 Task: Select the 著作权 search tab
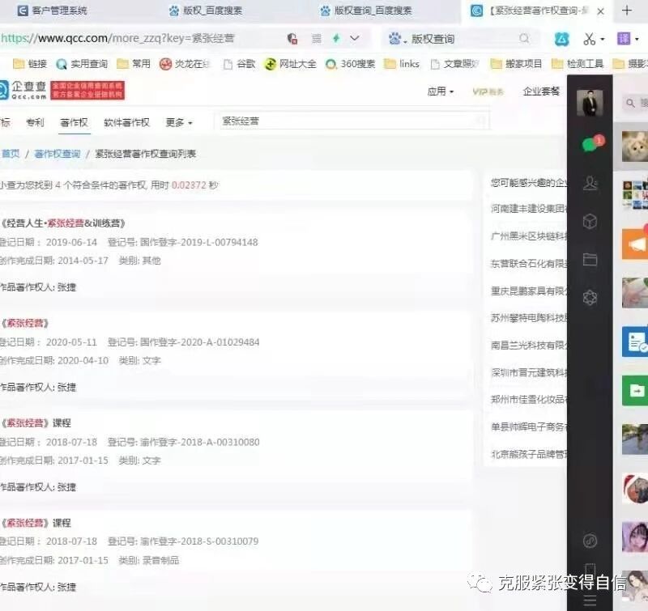click(x=74, y=123)
